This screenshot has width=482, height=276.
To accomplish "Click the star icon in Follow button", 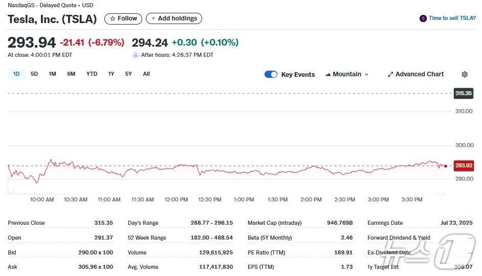I will [113, 18].
